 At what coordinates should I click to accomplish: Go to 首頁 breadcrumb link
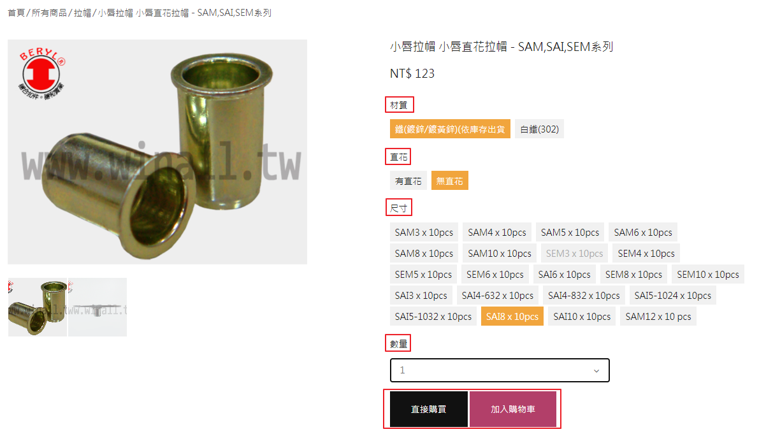click(x=16, y=13)
